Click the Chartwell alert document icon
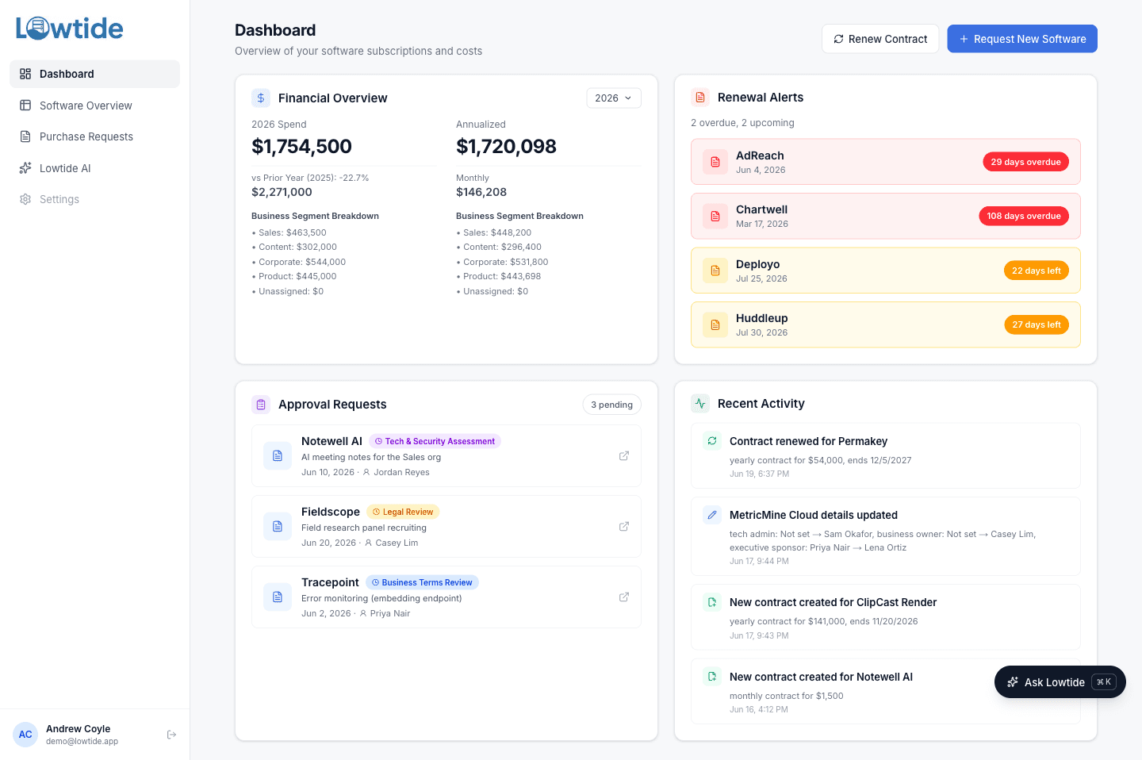This screenshot has width=1142, height=760. point(715,216)
